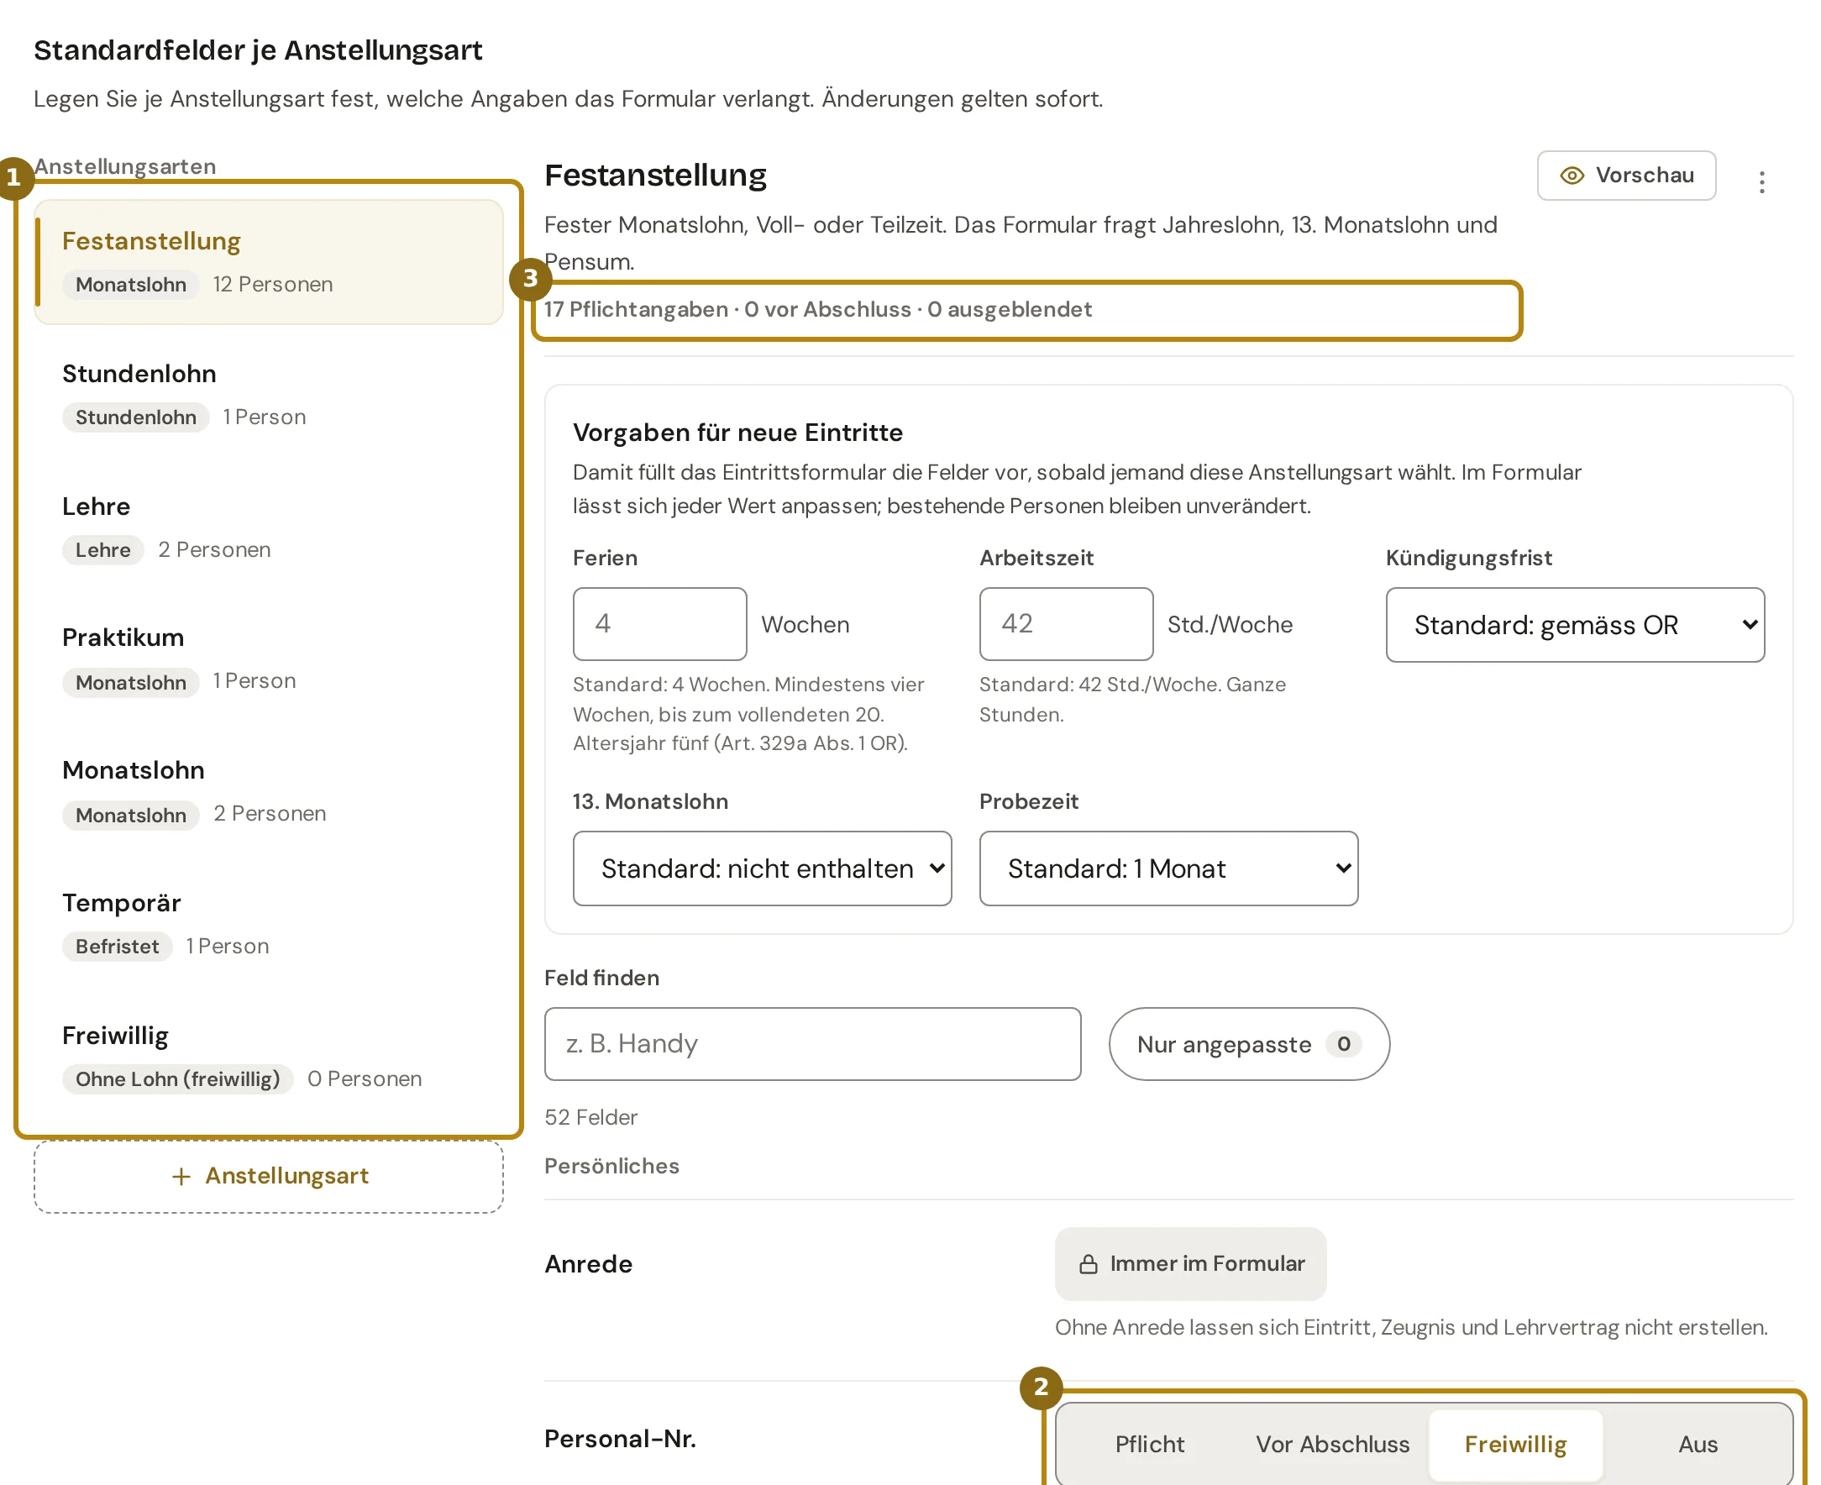Open the Probezeit dropdown

1168,868
